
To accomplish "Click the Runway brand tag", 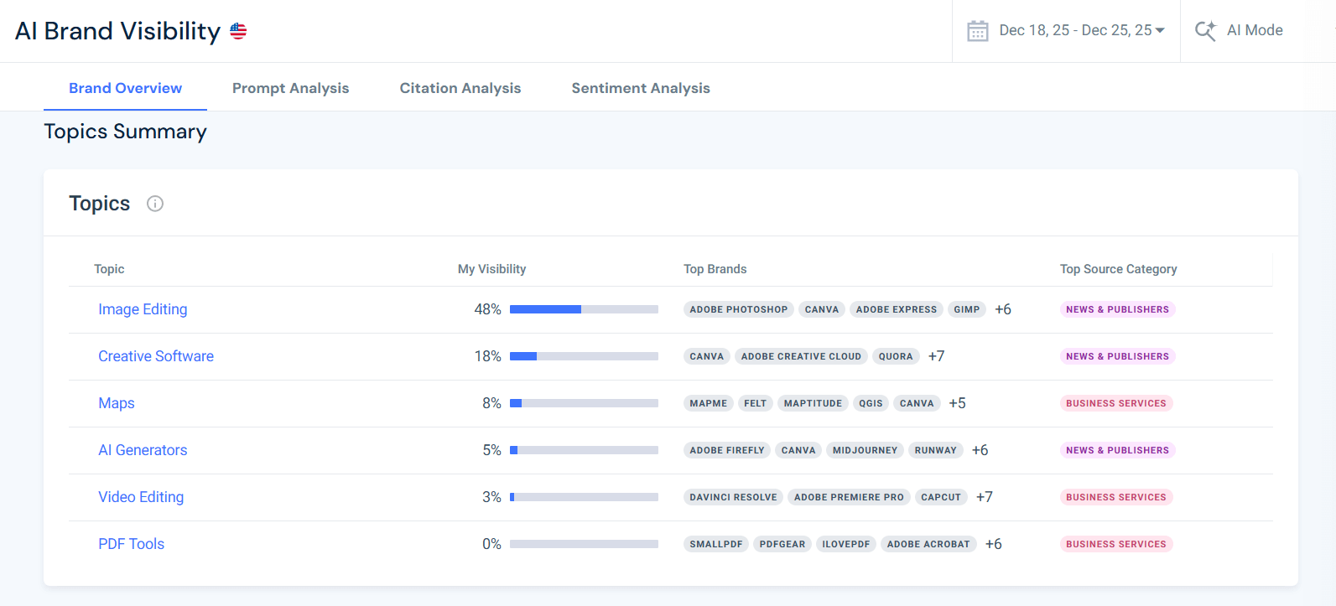I will click(936, 450).
